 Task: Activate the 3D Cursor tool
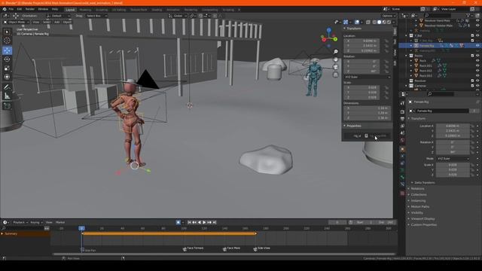7,41
